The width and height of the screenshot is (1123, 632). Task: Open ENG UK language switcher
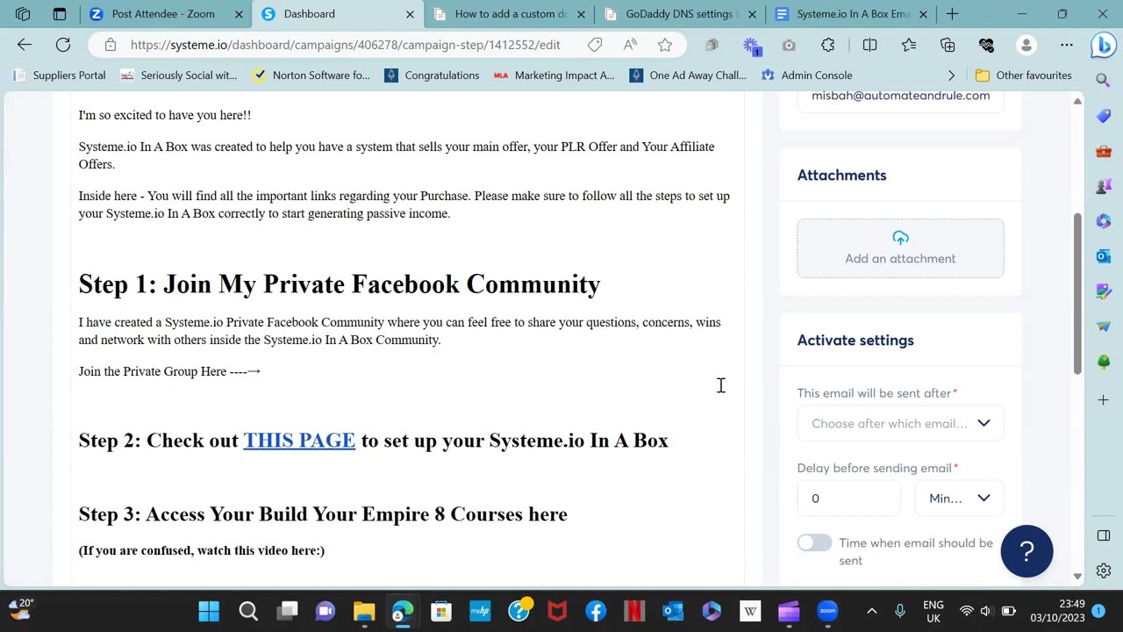[x=933, y=611]
